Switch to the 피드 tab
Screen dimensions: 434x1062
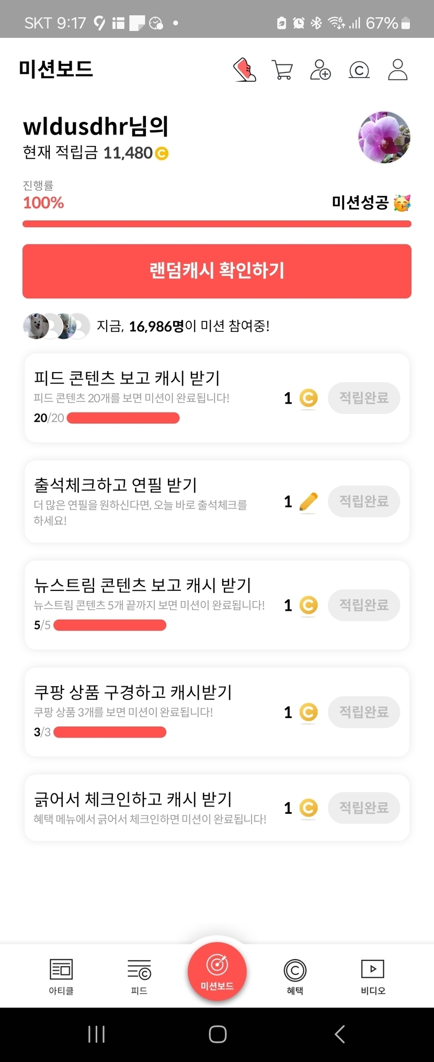139,976
